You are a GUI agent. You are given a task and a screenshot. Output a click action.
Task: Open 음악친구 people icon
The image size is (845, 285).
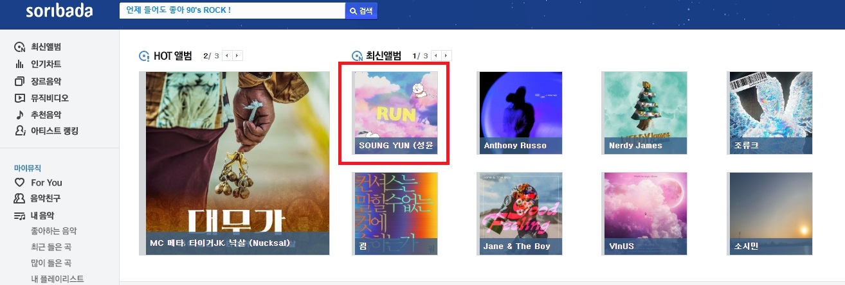click(19, 199)
